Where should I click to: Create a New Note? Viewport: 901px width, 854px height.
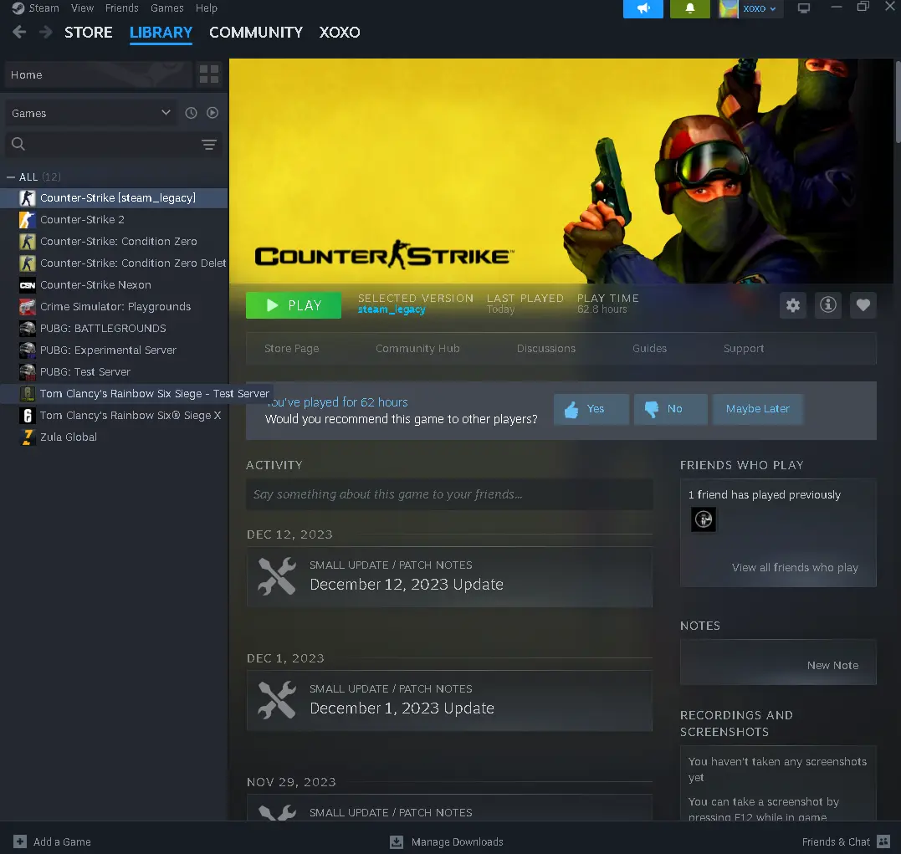click(x=832, y=666)
